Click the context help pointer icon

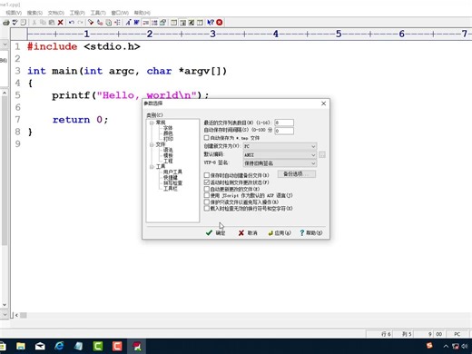[x=211, y=23]
